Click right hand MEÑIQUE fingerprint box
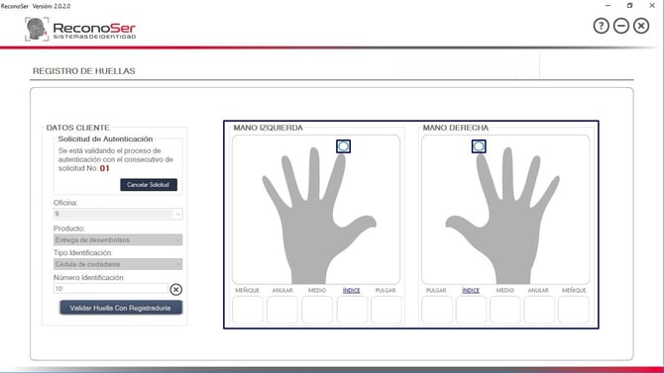 (574, 310)
